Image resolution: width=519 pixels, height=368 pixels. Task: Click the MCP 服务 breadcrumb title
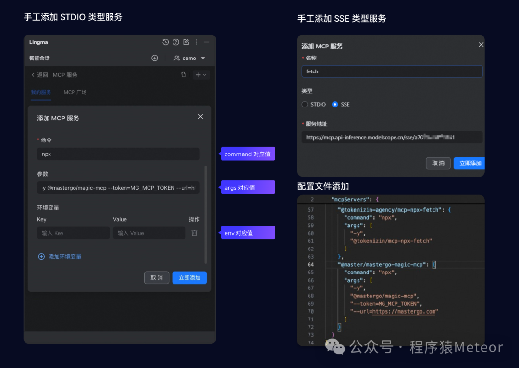65,75
